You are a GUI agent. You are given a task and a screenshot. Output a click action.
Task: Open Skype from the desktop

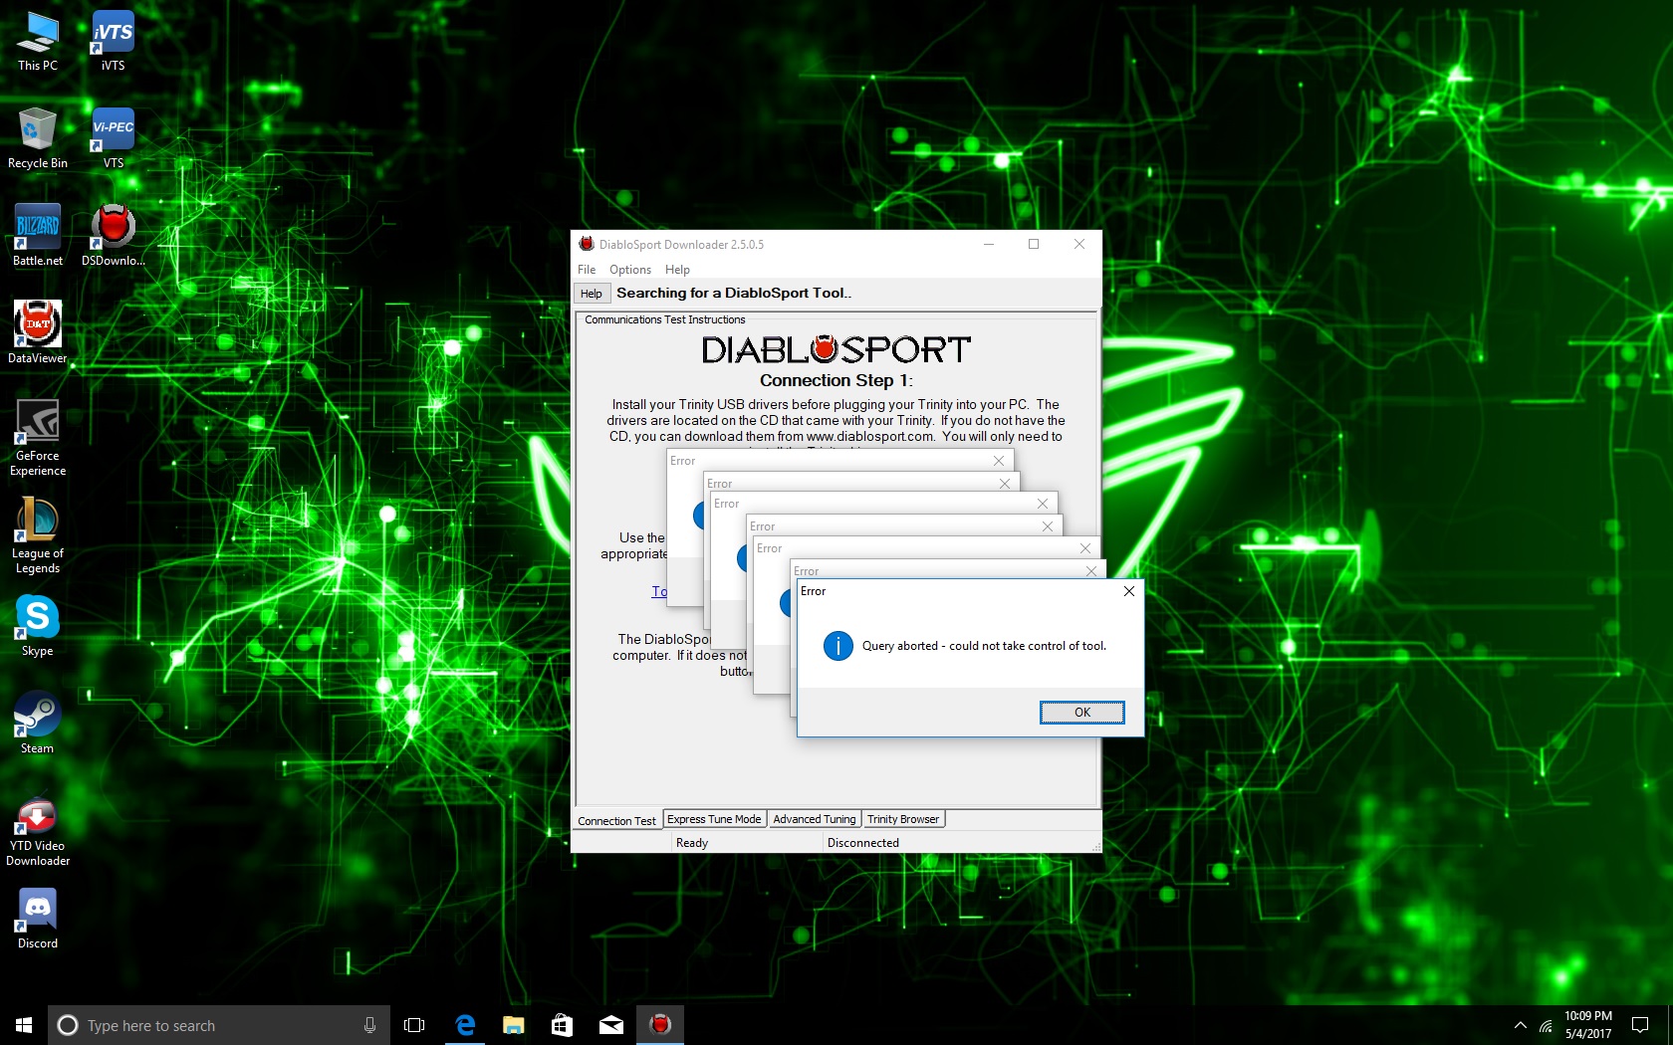[38, 626]
